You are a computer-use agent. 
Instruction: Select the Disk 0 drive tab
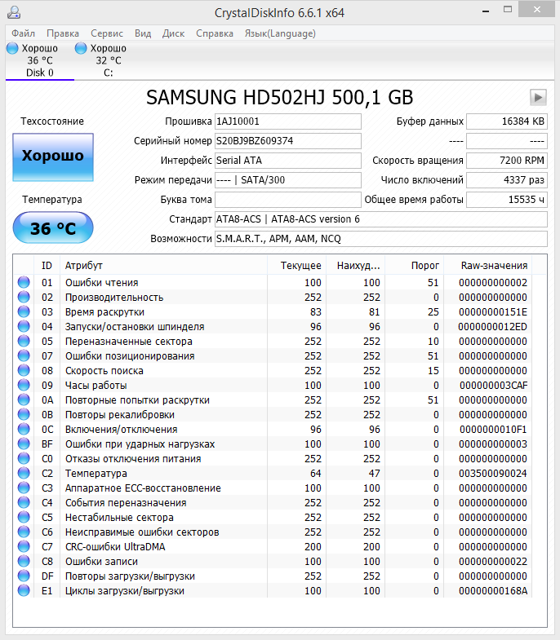click(x=40, y=60)
